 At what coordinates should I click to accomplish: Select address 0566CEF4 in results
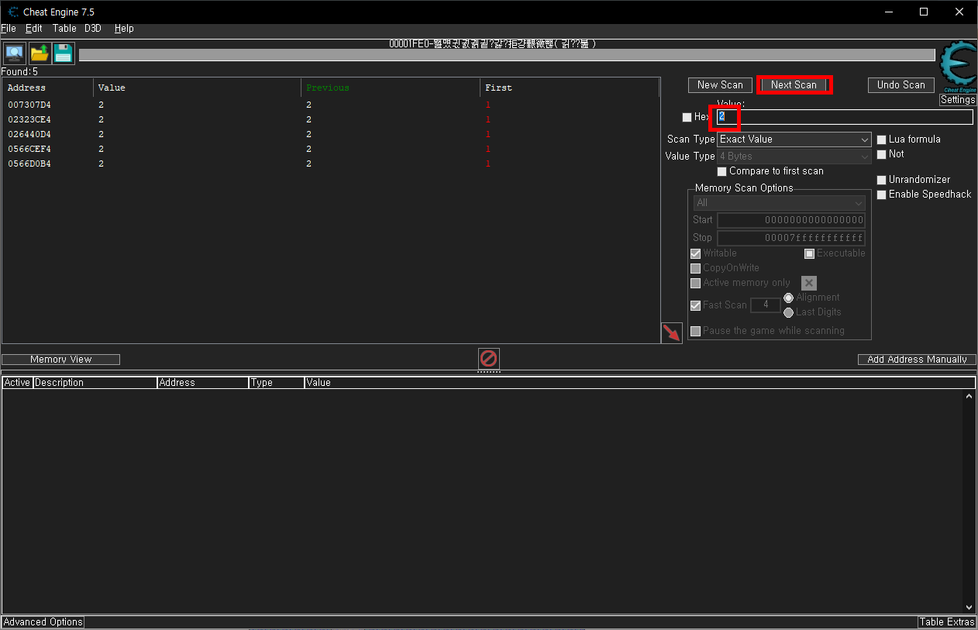tap(330, 149)
